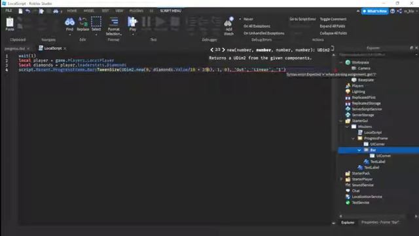This screenshot has height=236, width=419.
Task: Select ReplicatedStorage in Explorer
Action: [x=366, y=104]
